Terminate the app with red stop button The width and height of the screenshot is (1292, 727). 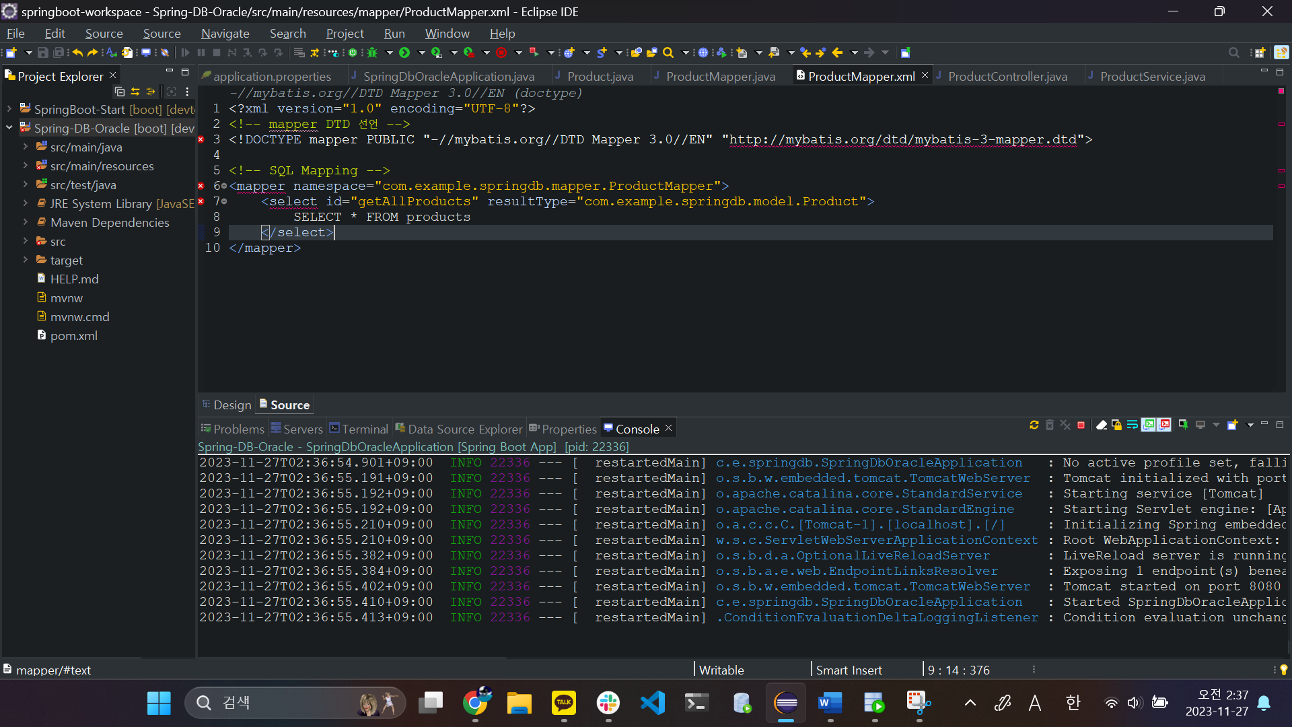click(x=1081, y=425)
